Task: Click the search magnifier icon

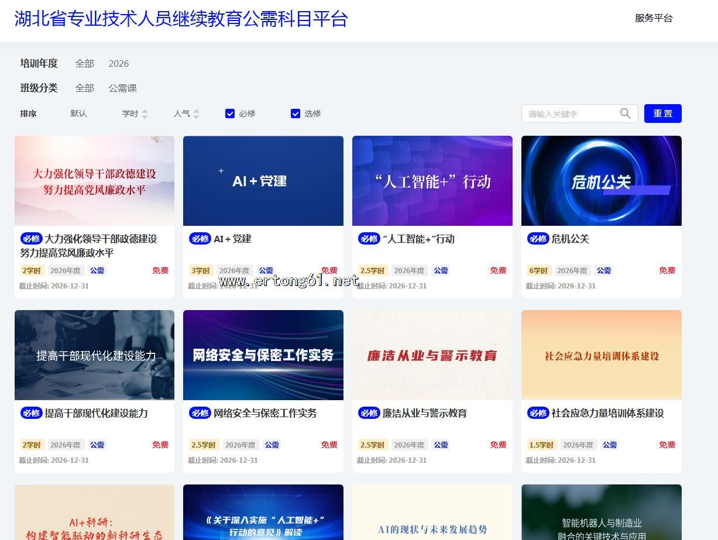Action: click(625, 113)
